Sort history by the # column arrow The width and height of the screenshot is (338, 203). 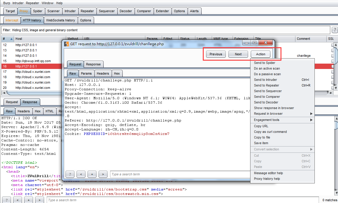[x=11, y=39]
